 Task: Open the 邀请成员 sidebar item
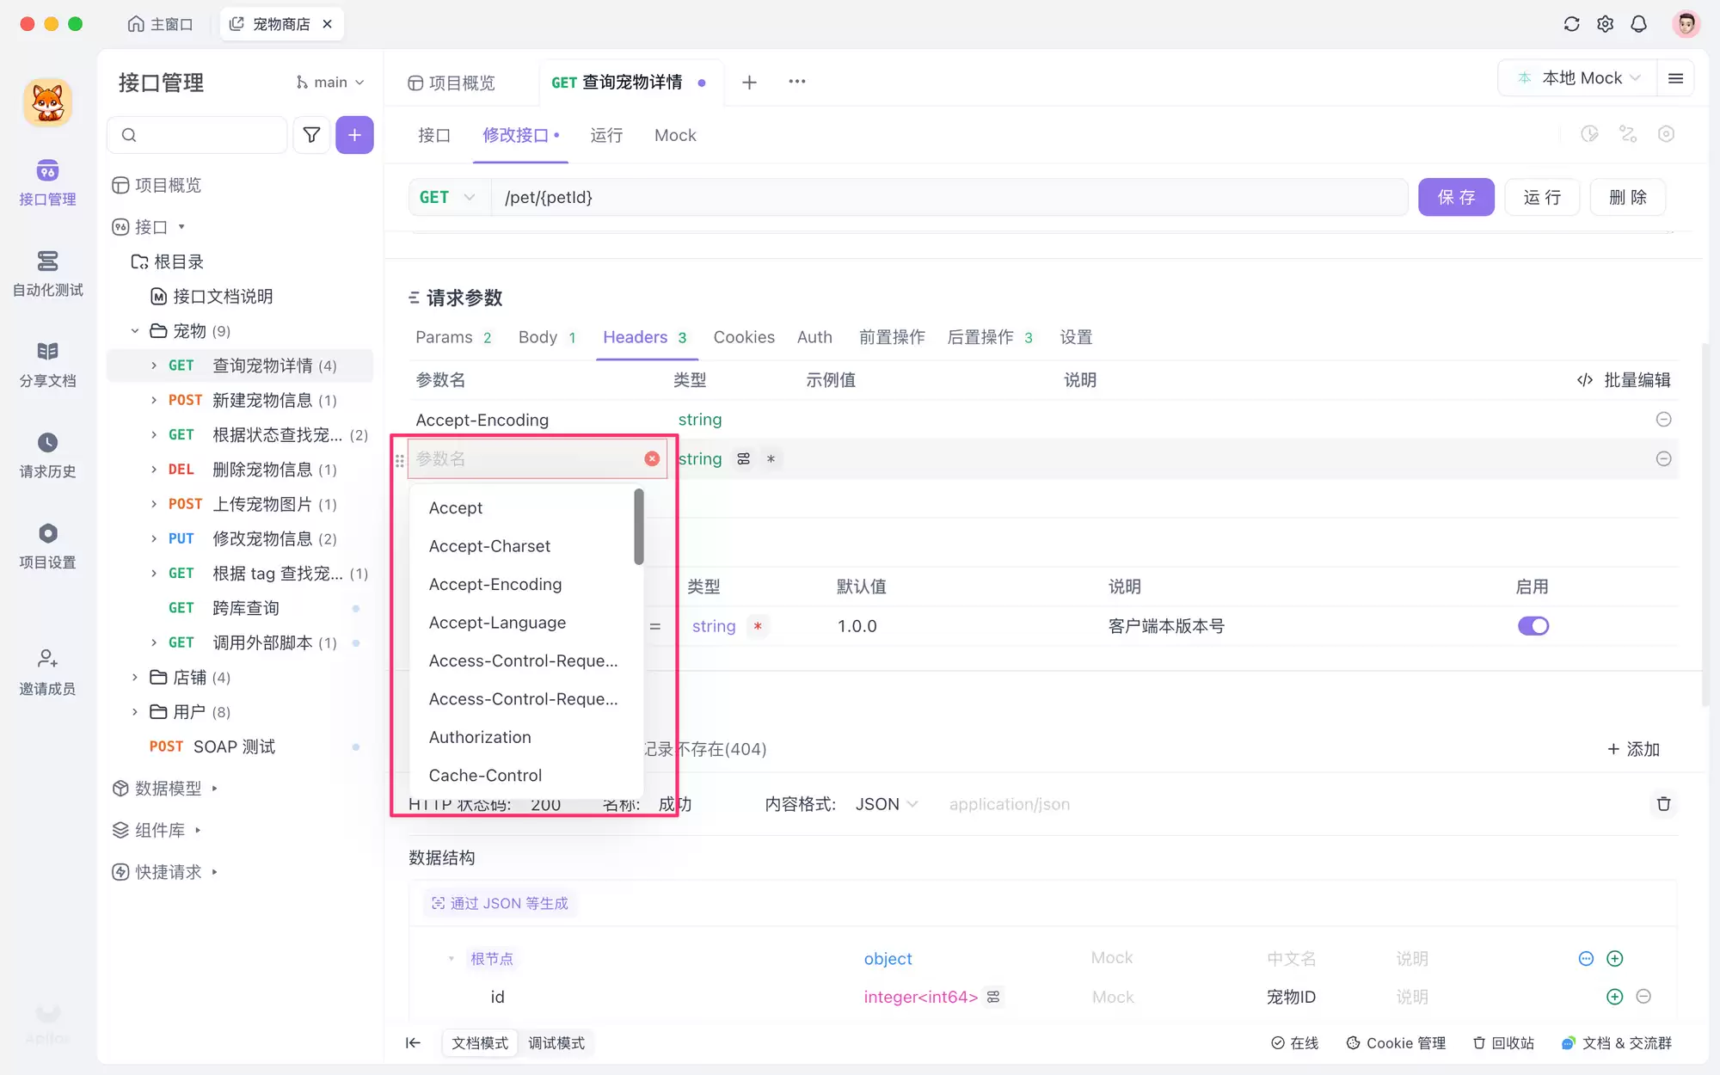click(x=47, y=673)
